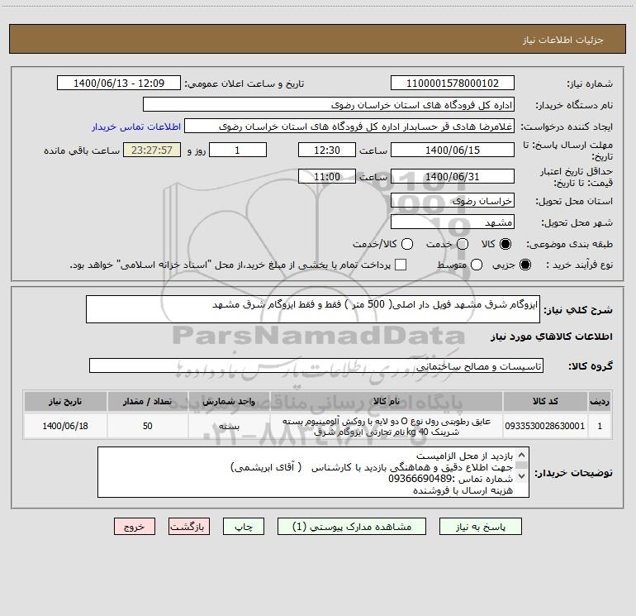Click the اطلاعات کالاهای مورد نیاز heading

pos(551,337)
